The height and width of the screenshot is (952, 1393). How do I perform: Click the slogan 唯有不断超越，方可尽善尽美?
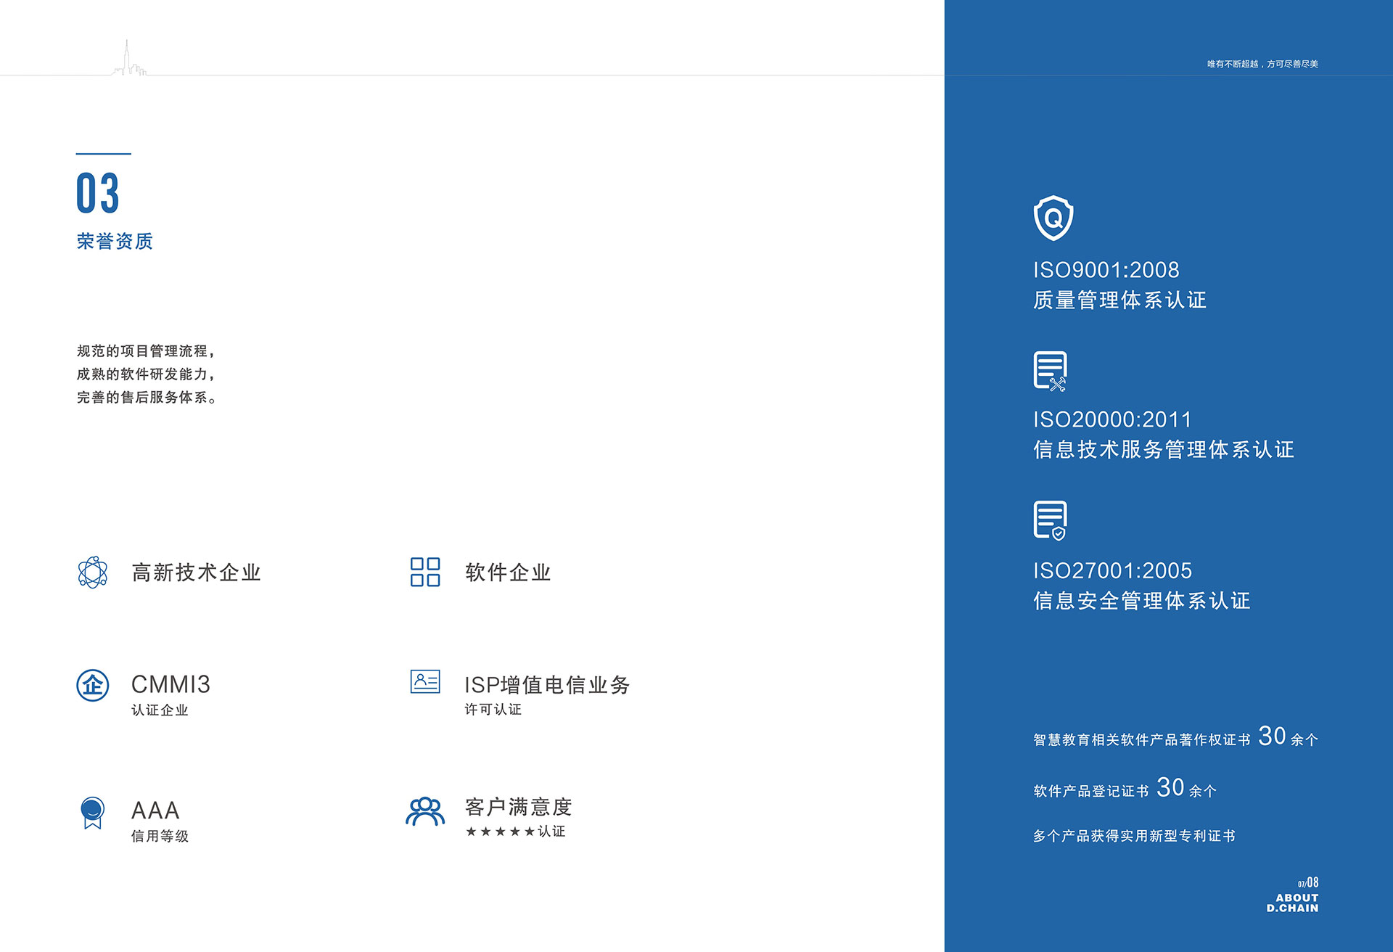(1262, 64)
